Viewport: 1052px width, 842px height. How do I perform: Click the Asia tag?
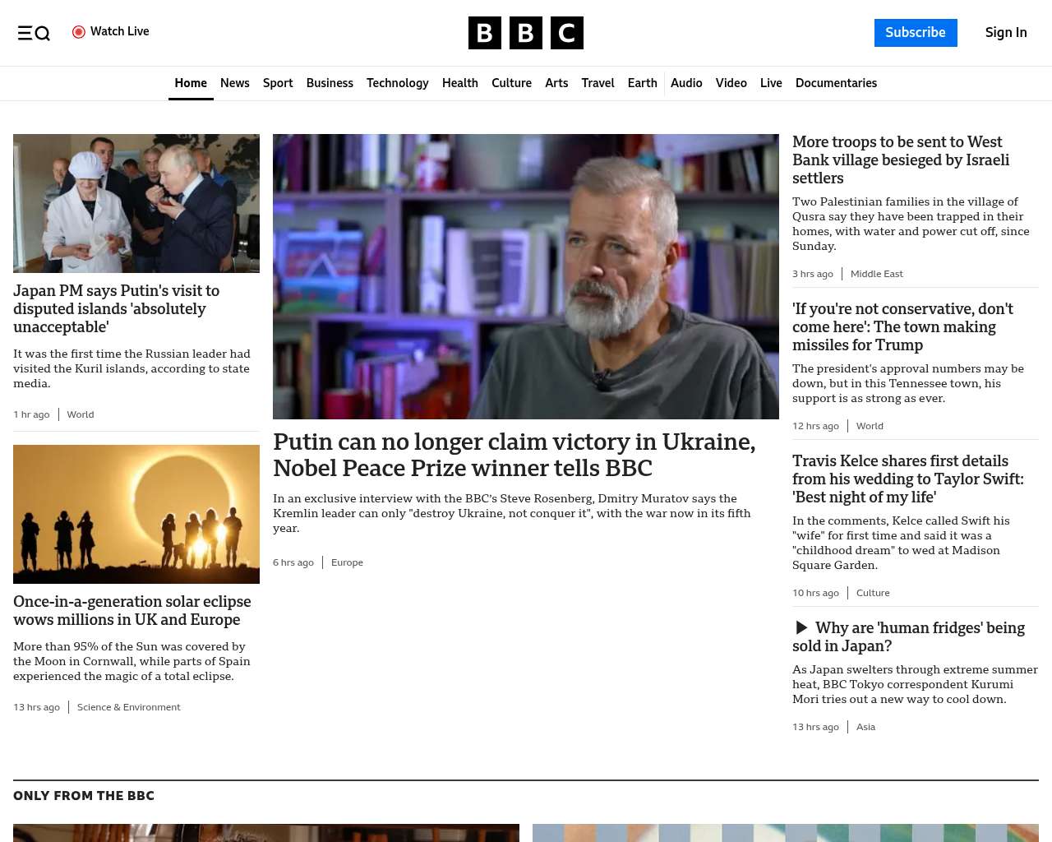865,727
